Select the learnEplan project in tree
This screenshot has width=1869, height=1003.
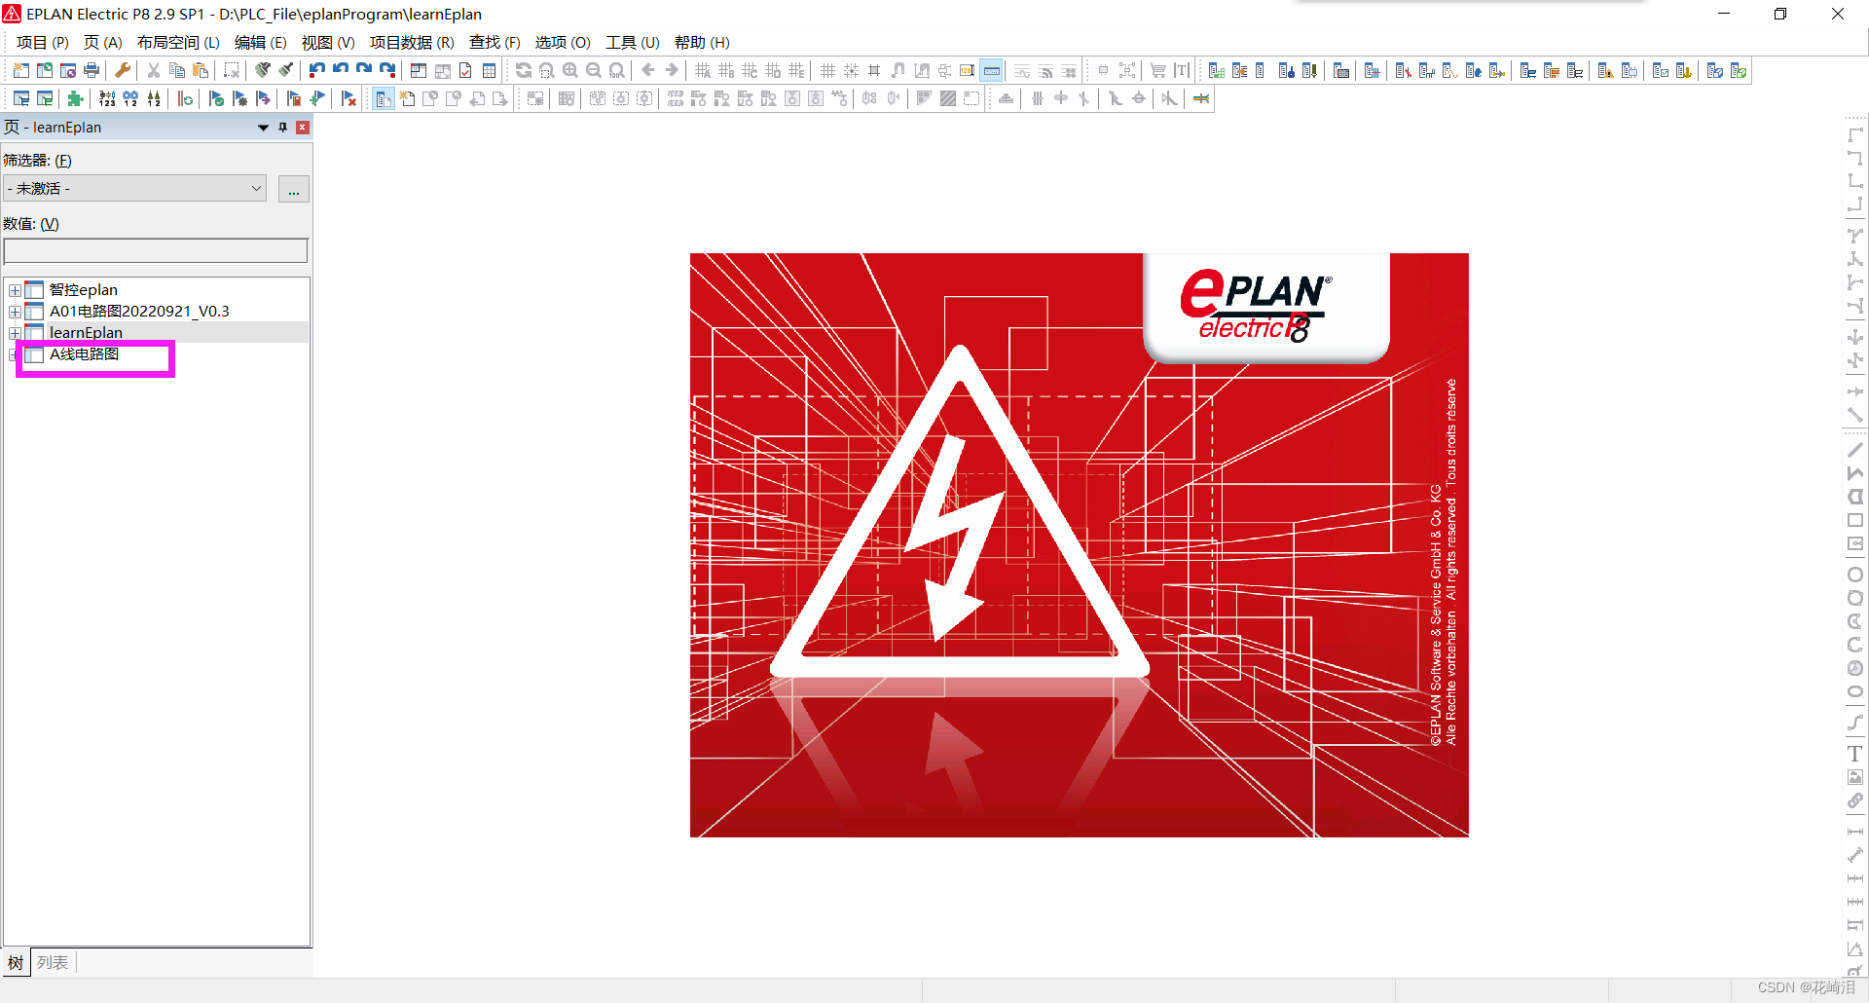coord(86,333)
